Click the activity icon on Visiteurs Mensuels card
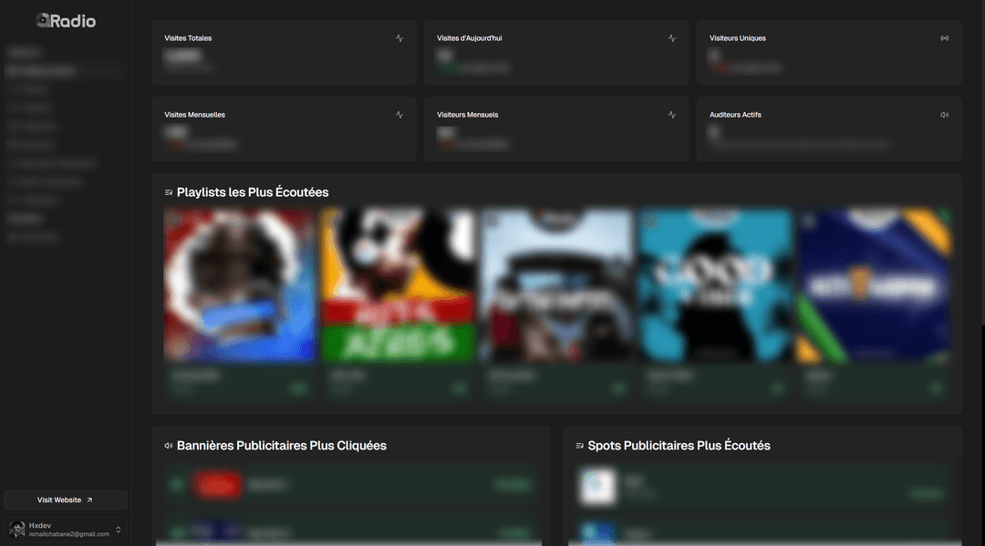Screen dimensions: 985x546 click(x=672, y=115)
